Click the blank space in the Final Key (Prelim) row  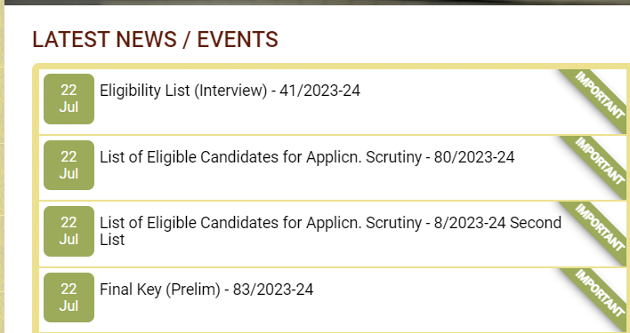(x=321, y=314)
